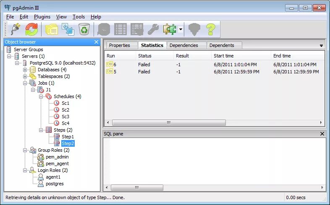
Task: Select schedule Sc4
Action: tap(65, 124)
